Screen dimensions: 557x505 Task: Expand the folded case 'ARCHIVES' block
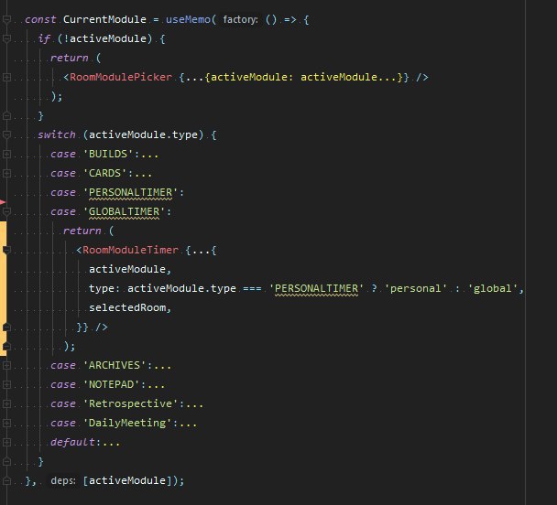(x=6, y=365)
